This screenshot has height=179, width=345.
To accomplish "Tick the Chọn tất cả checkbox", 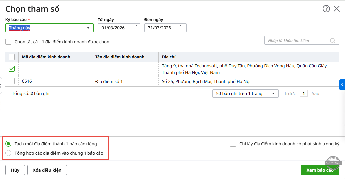I will coord(9,42).
